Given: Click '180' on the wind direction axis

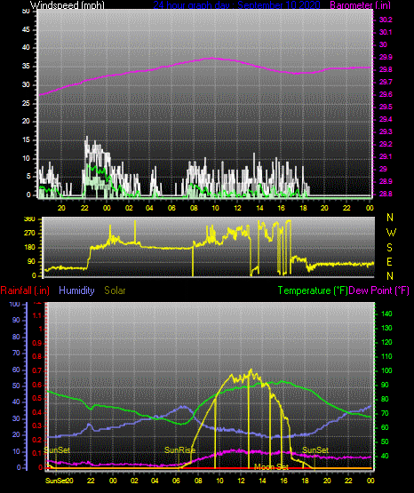Looking at the screenshot, I should (29, 248).
